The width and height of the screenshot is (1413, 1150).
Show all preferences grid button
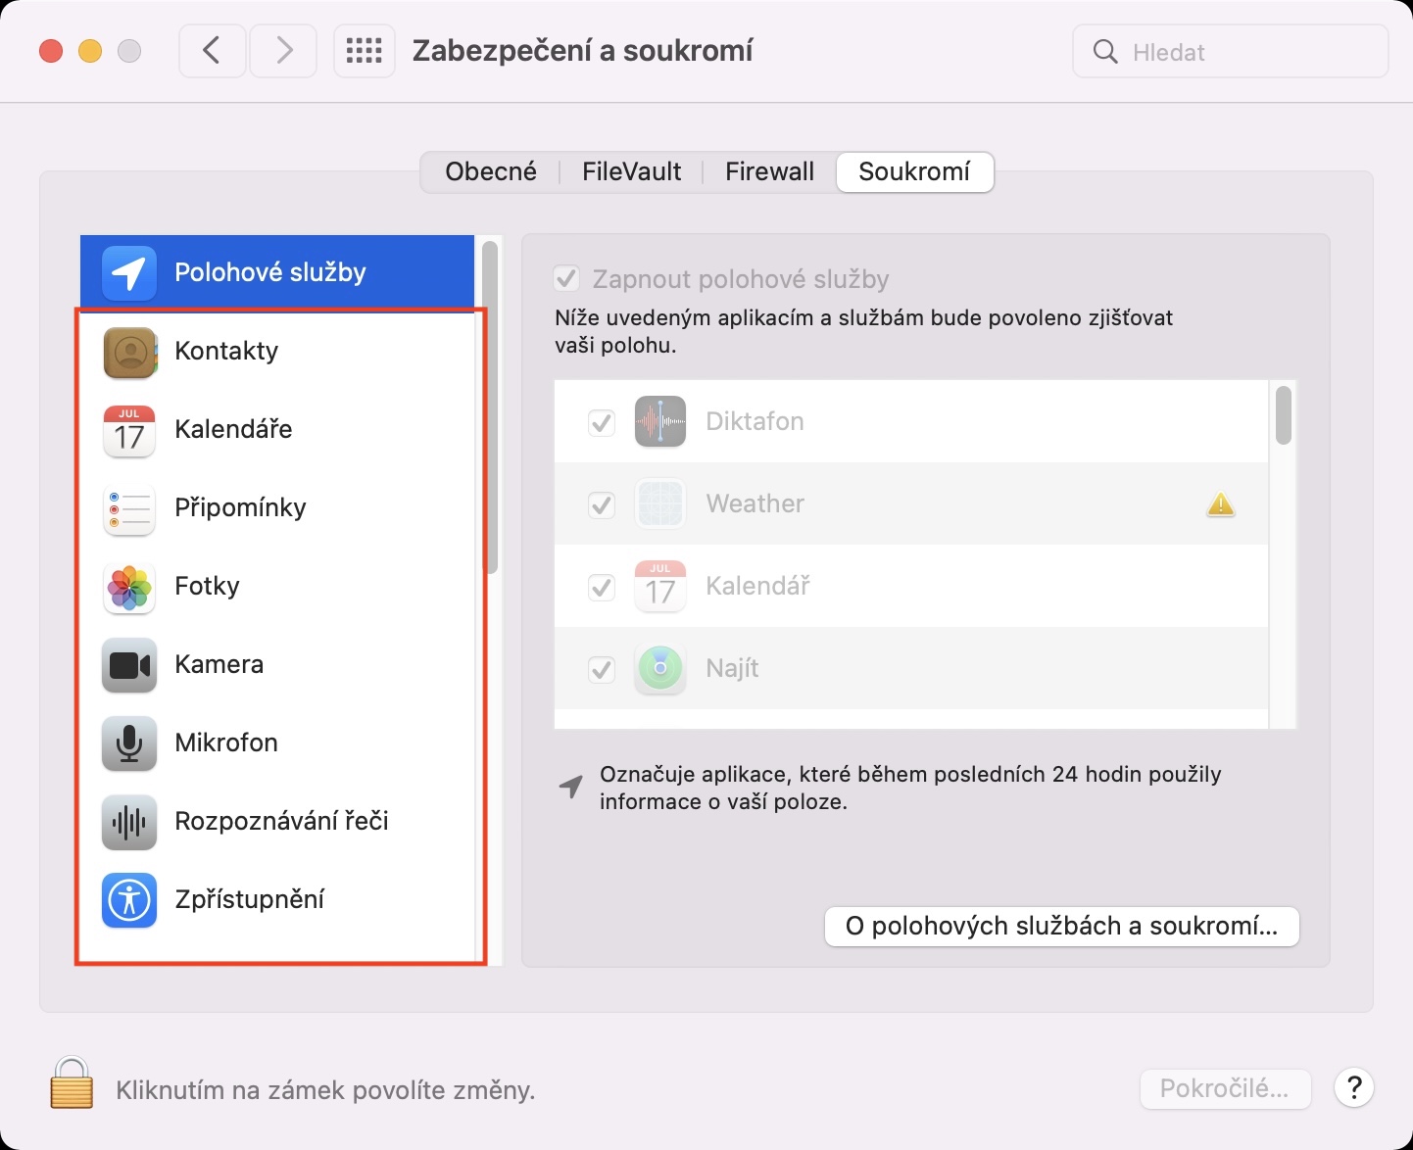pyautogui.click(x=364, y=51)
